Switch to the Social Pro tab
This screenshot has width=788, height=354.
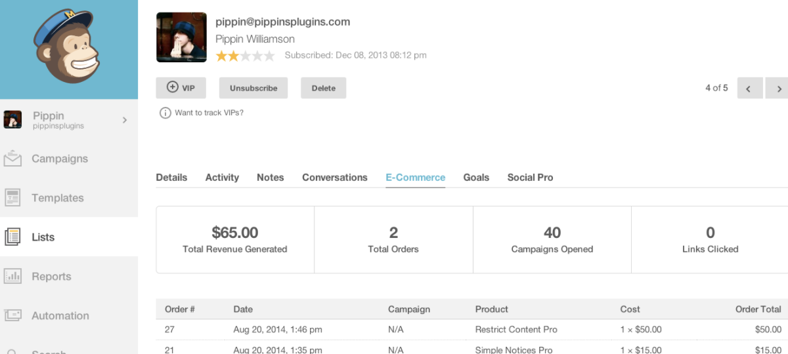click(x=531, y=178)
